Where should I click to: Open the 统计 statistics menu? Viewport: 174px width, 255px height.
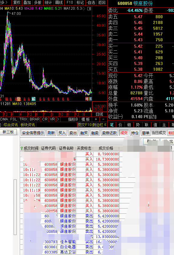48,3
